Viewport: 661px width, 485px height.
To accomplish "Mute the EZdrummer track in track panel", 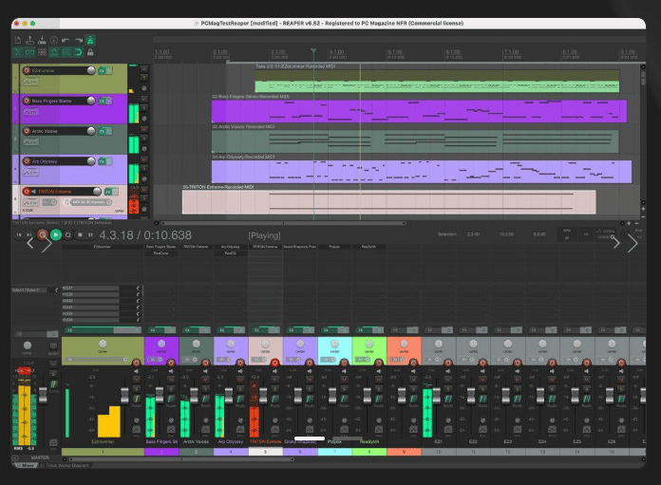I will pyautogui.click(x=144, y=68).
